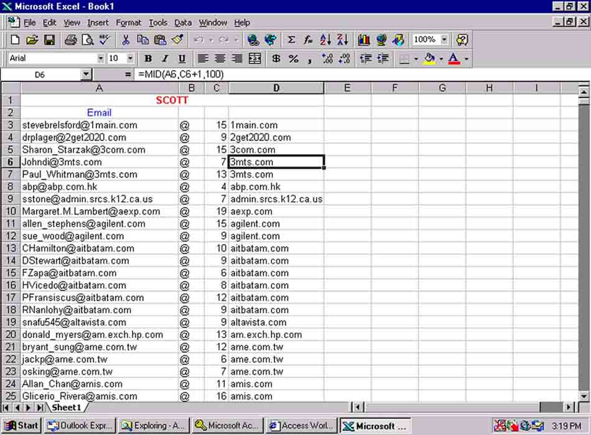591x435 pixels.
Task: Expand the Arial font name dropdown
Action: 101,58
